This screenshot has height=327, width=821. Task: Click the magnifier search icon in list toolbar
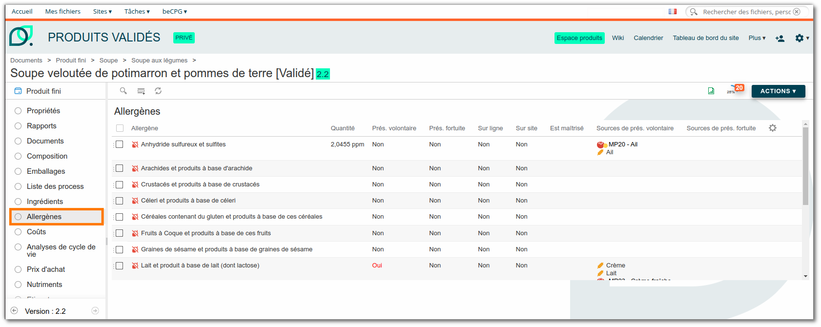[x=123, y=91]
